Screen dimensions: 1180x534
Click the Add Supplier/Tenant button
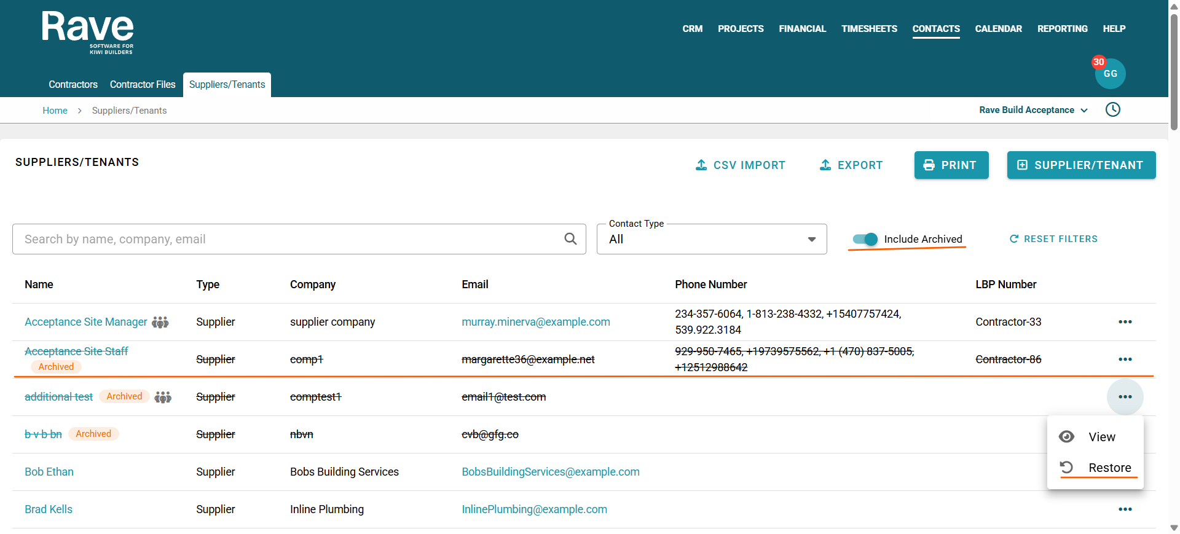pyautogui.click(x=1081, y=165)
